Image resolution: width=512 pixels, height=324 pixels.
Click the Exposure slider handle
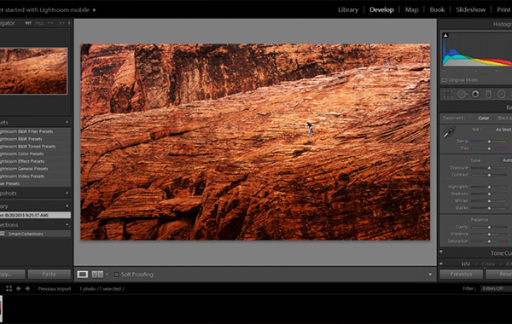(489, 168)
